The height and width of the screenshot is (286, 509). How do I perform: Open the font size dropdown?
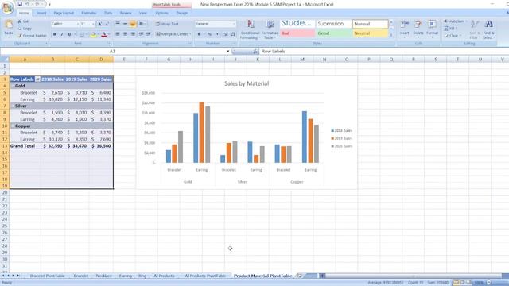pyautogui.click(x=93, y=24)
